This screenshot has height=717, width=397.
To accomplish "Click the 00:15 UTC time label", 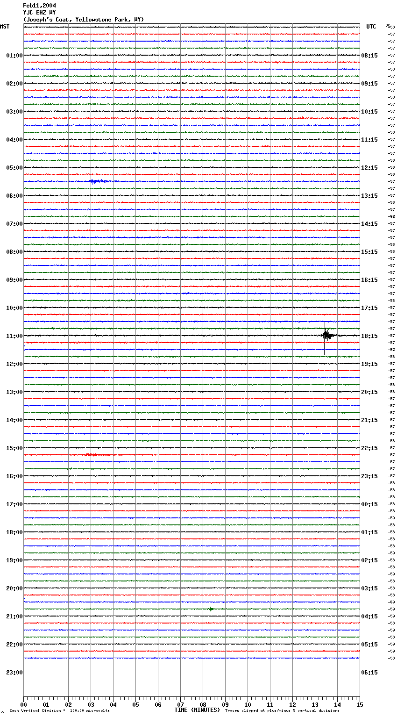I will click(369, 504).
